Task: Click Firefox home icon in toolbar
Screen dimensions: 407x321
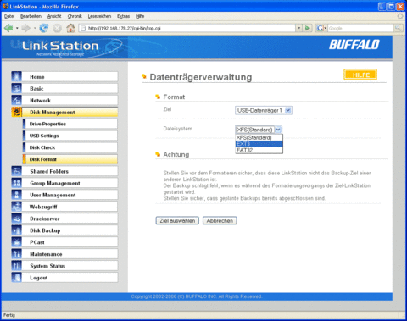Action: (70, 28)
